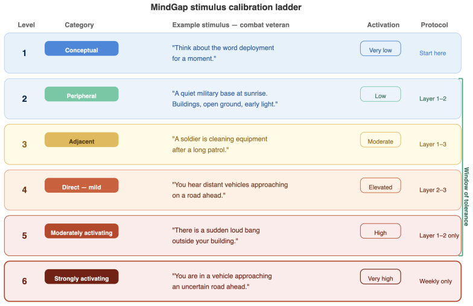Select the Moderate activation pill
The width and height of the screenshot is (473, 306).
click(x=380, y=140)
